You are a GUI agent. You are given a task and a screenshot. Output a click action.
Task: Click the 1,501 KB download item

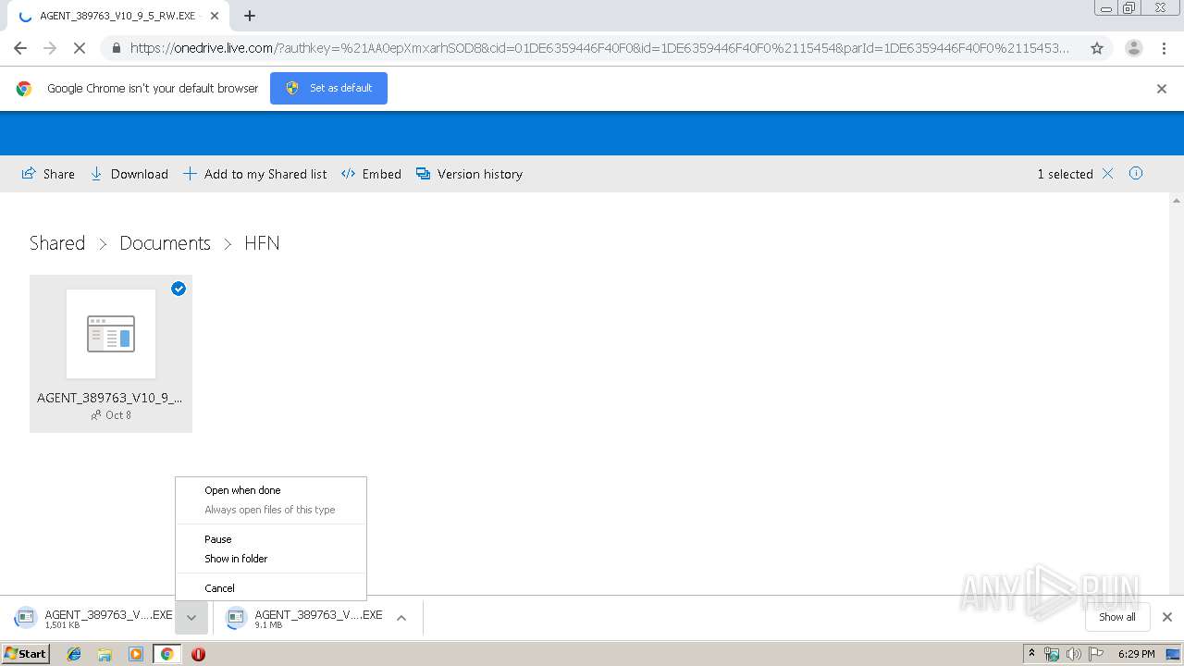(x=94, y=618)
